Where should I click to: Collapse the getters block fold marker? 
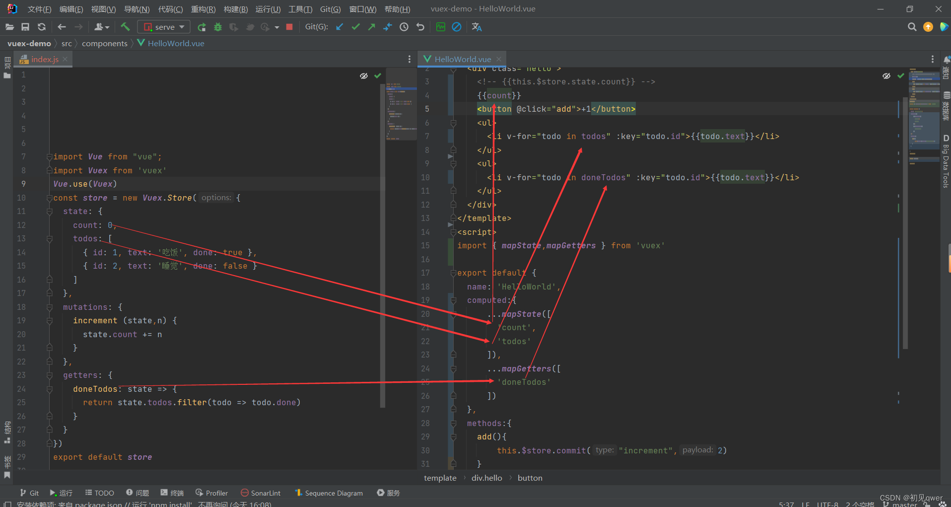point(50,375)
